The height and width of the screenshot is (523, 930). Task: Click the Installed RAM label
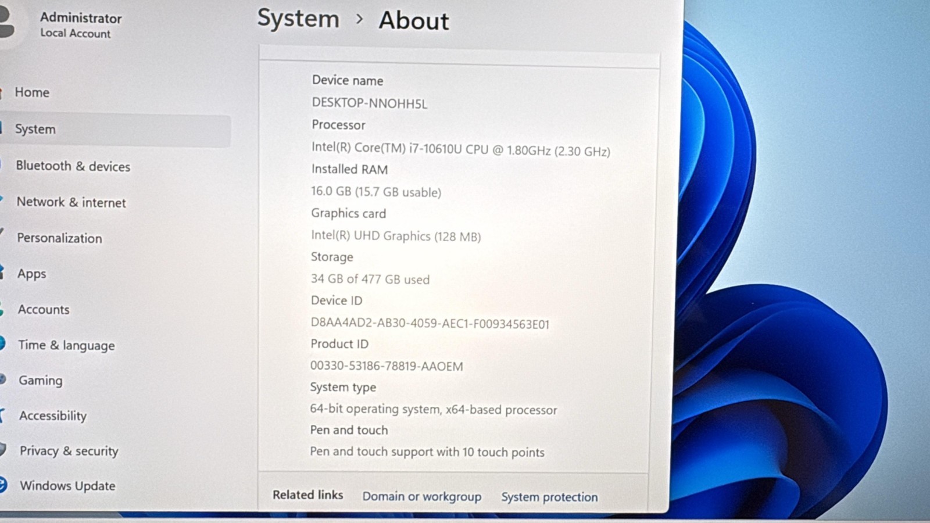[349, 169]
